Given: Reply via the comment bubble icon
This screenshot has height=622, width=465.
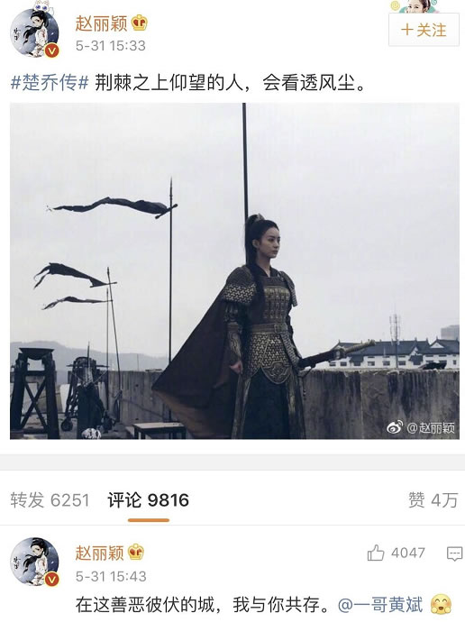Looking at the screenshot, I should point(454,553).
